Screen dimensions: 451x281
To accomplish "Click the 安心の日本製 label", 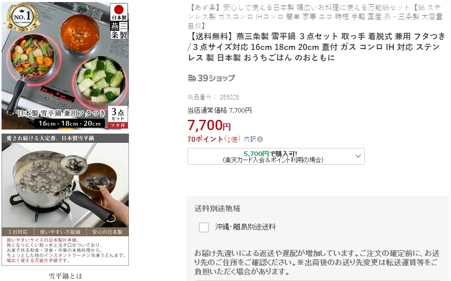I will tap(108, 232).
